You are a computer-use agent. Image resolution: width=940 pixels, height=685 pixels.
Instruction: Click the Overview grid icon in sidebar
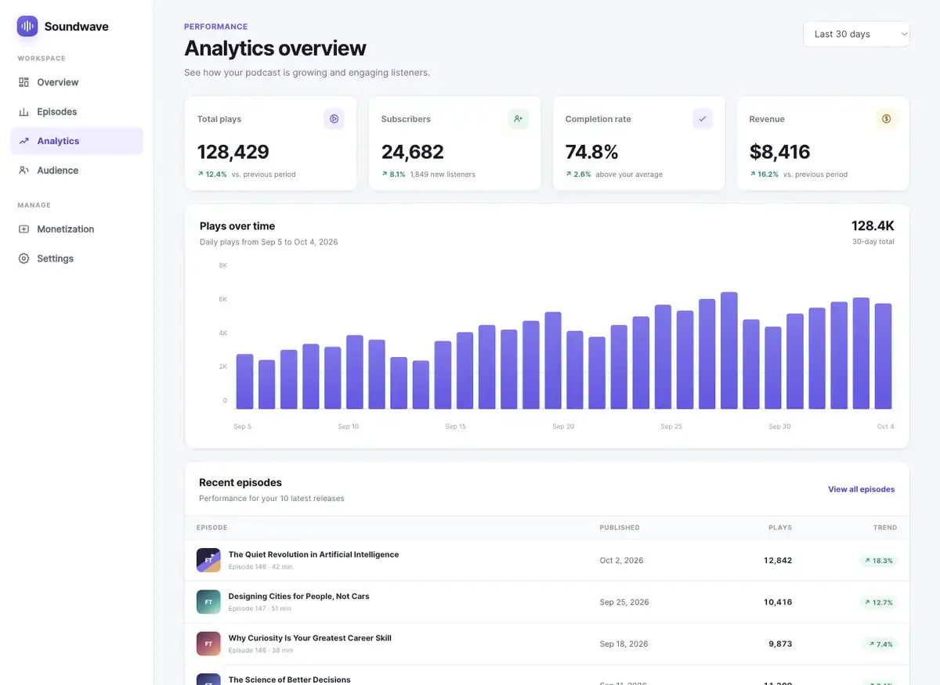[23, 82]
